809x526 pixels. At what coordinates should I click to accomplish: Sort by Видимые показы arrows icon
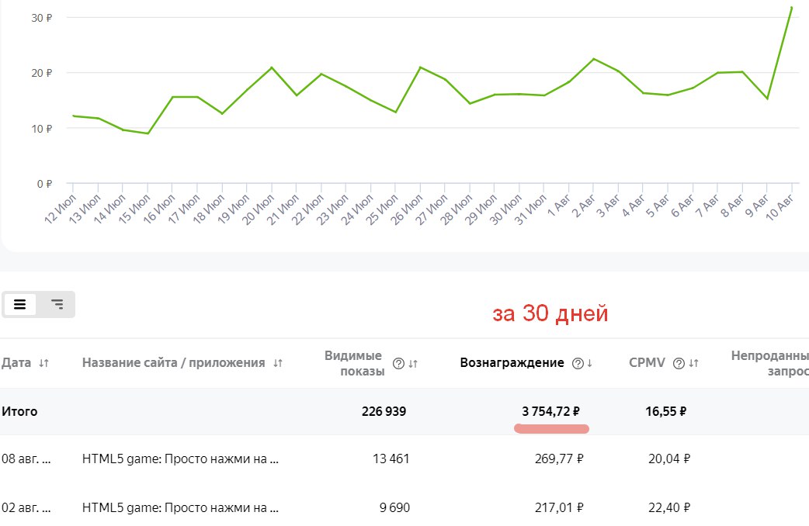point(413,364)
